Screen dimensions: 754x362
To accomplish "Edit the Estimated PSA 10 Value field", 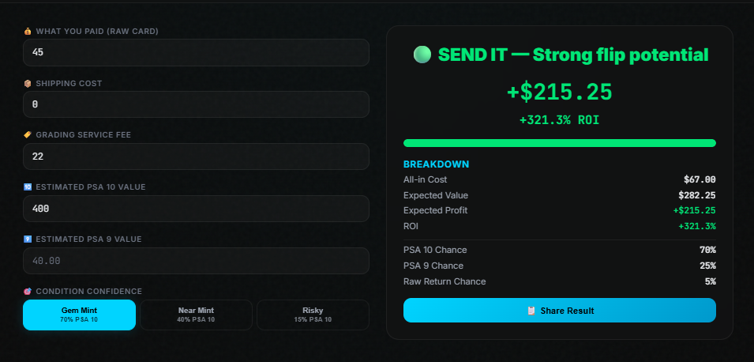I will [x=196, y=209].
